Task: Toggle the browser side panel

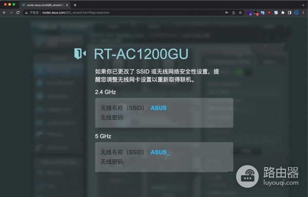Action: 290,12
